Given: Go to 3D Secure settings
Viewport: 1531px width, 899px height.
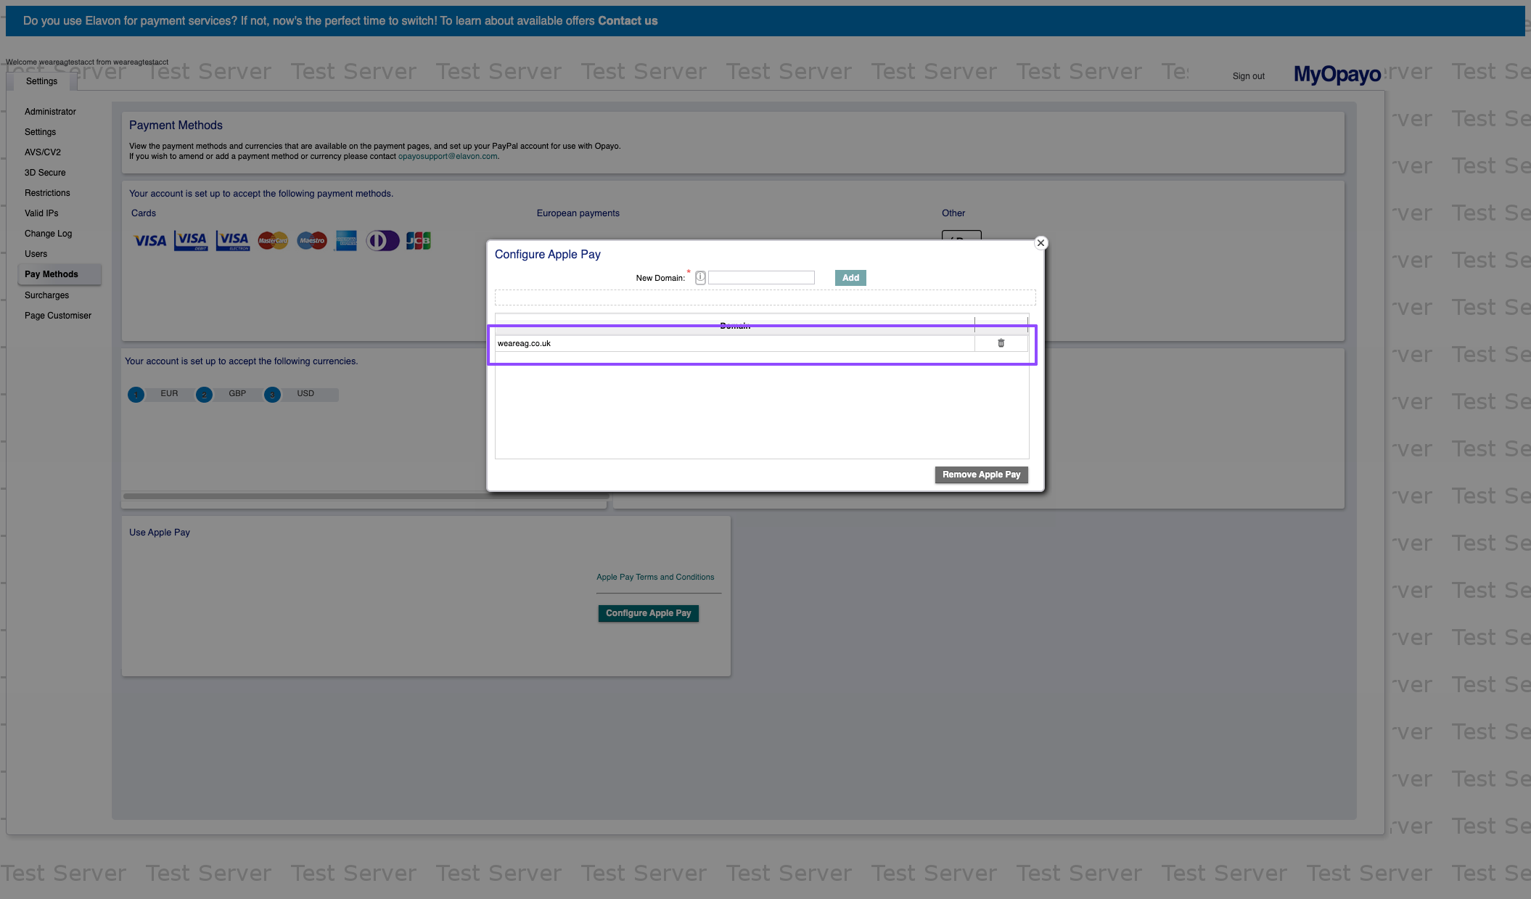Looking at the screenshot, I should coord(45,173).
